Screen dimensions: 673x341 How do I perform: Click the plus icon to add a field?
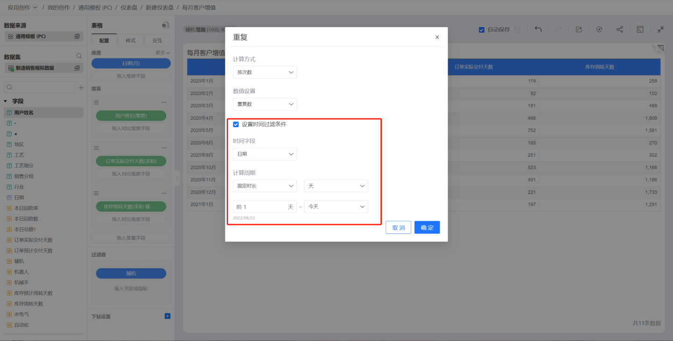pos(81,87)
